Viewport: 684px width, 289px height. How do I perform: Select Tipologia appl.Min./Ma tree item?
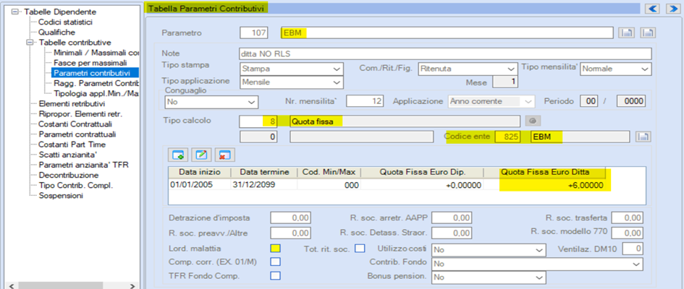pos(96,93)
